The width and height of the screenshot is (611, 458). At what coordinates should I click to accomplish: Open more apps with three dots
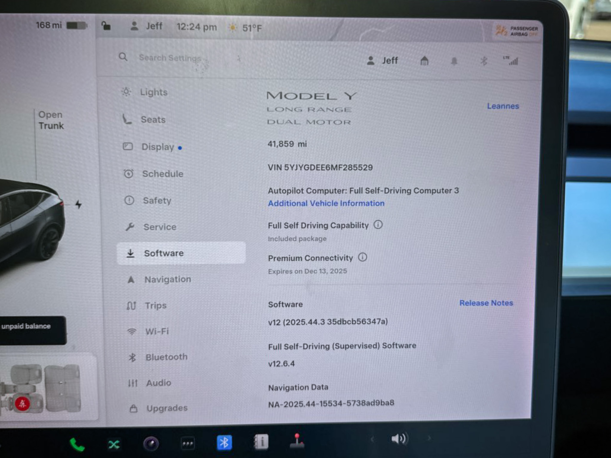[x=188, y=444]
